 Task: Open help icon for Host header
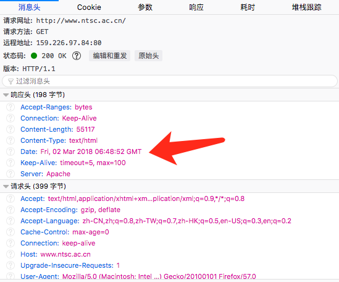[x=10, y=254]
